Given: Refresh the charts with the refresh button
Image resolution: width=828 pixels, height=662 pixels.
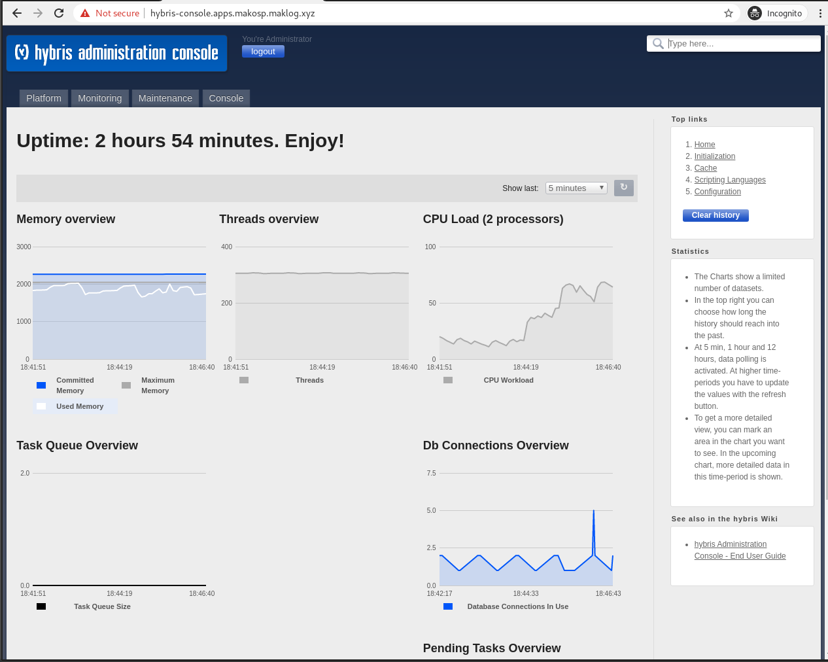Looking at the screenshot, I should tap(624, 188).
